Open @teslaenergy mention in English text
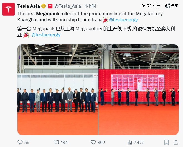Screen dimensions: 183x147 click(x=123, y=20)
